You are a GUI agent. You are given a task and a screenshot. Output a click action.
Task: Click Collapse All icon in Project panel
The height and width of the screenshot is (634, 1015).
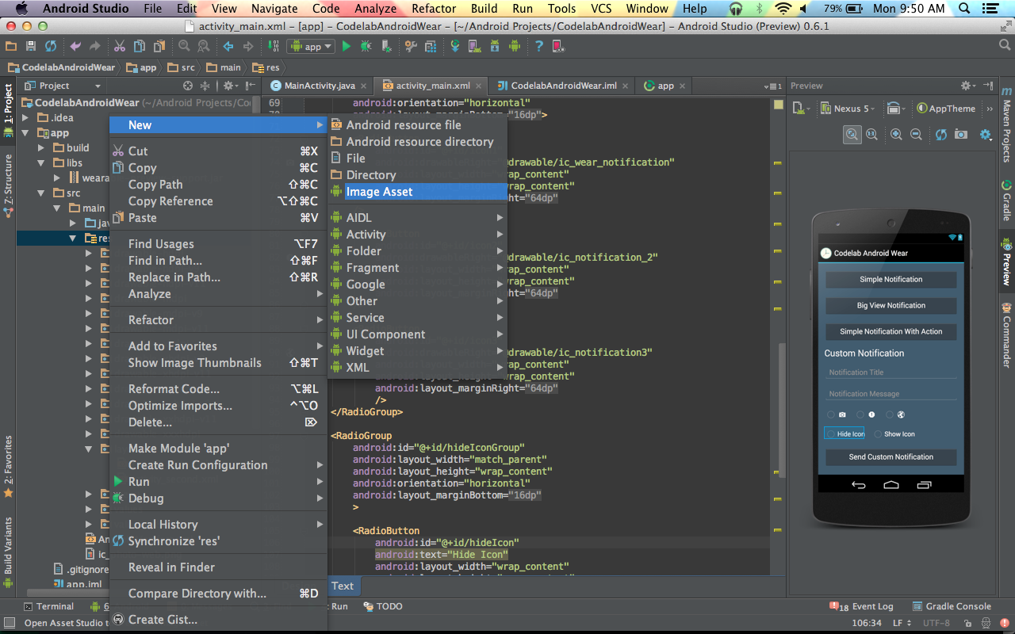tap(205, 86)
